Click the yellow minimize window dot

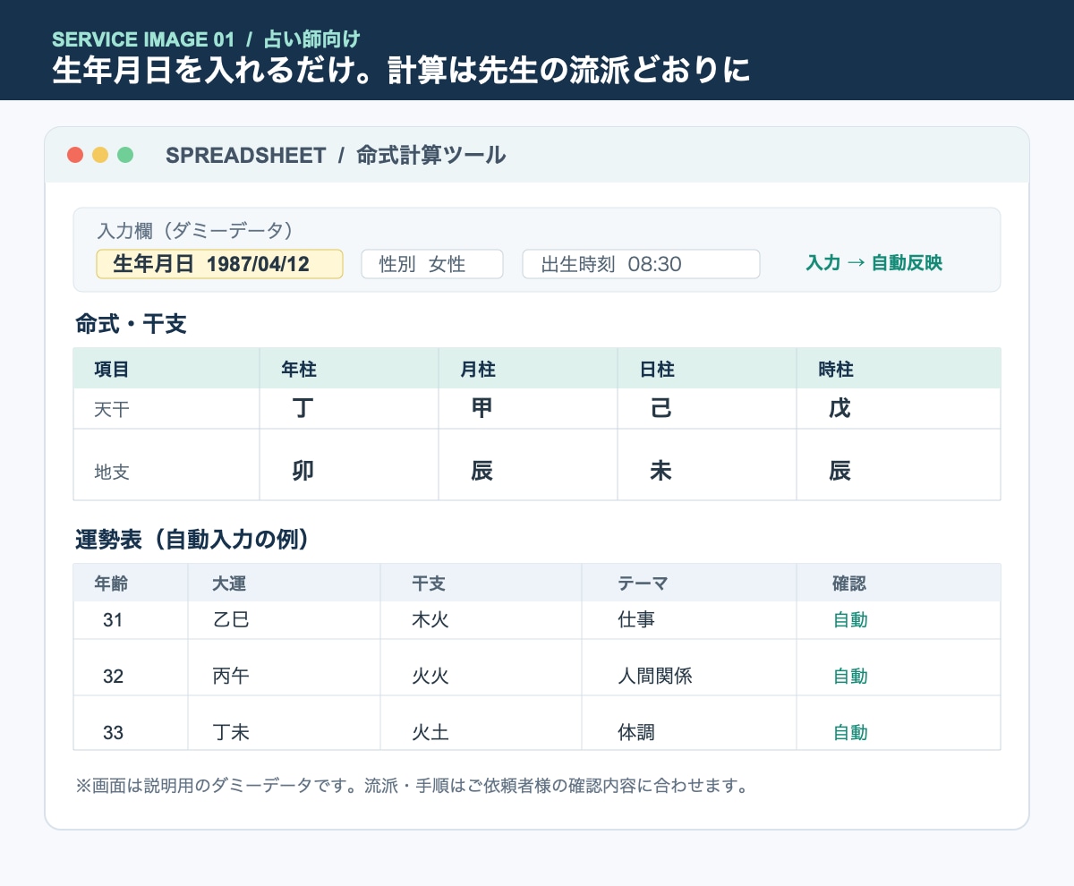tap(100, 155)
